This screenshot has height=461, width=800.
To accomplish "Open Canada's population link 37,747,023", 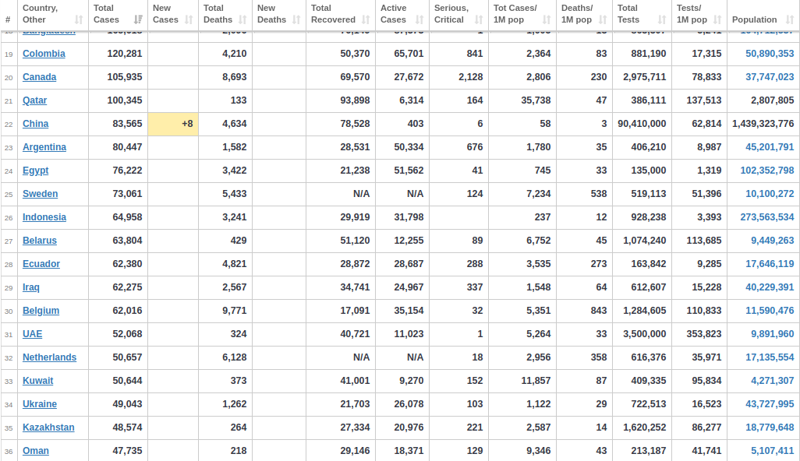I will (x=770, y=77).
